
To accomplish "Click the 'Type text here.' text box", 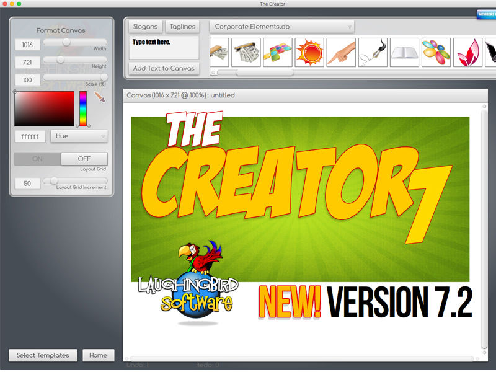I will tap(164, 48).
